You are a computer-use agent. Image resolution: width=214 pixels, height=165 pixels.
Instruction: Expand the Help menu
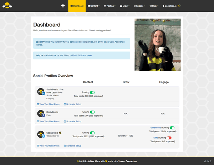[x=154, y=6]
